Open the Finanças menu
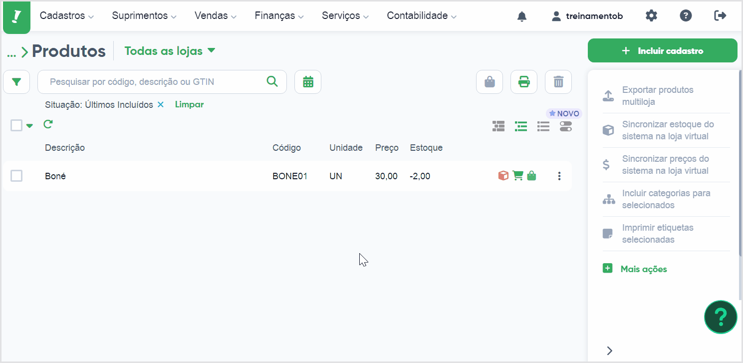 click(x=279, y=16)
